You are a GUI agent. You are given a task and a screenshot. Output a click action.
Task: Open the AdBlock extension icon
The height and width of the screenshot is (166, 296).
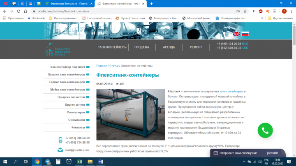point(261,12)
